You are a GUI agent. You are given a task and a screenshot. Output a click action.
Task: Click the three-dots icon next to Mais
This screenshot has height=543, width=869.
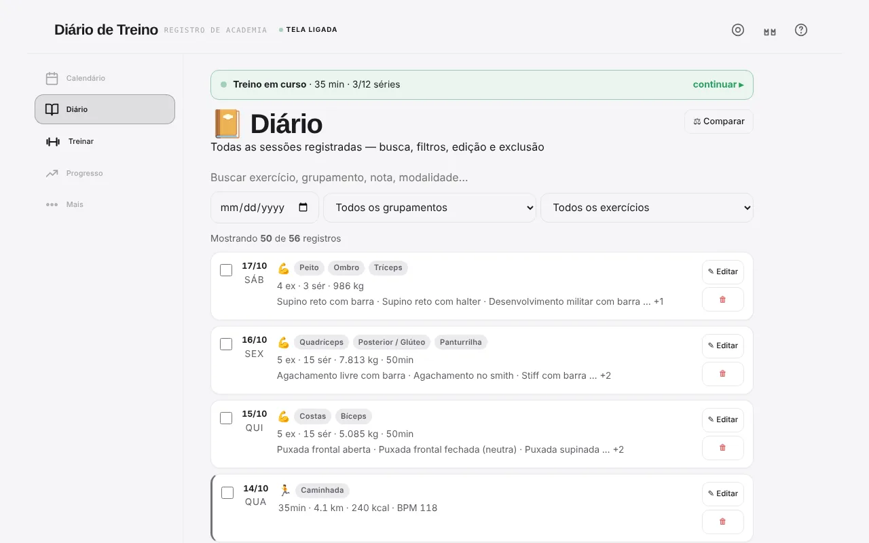(52, 204)
